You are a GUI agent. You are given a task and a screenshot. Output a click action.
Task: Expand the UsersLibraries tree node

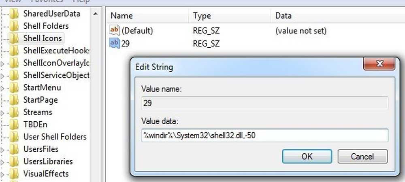pos(2,162)
